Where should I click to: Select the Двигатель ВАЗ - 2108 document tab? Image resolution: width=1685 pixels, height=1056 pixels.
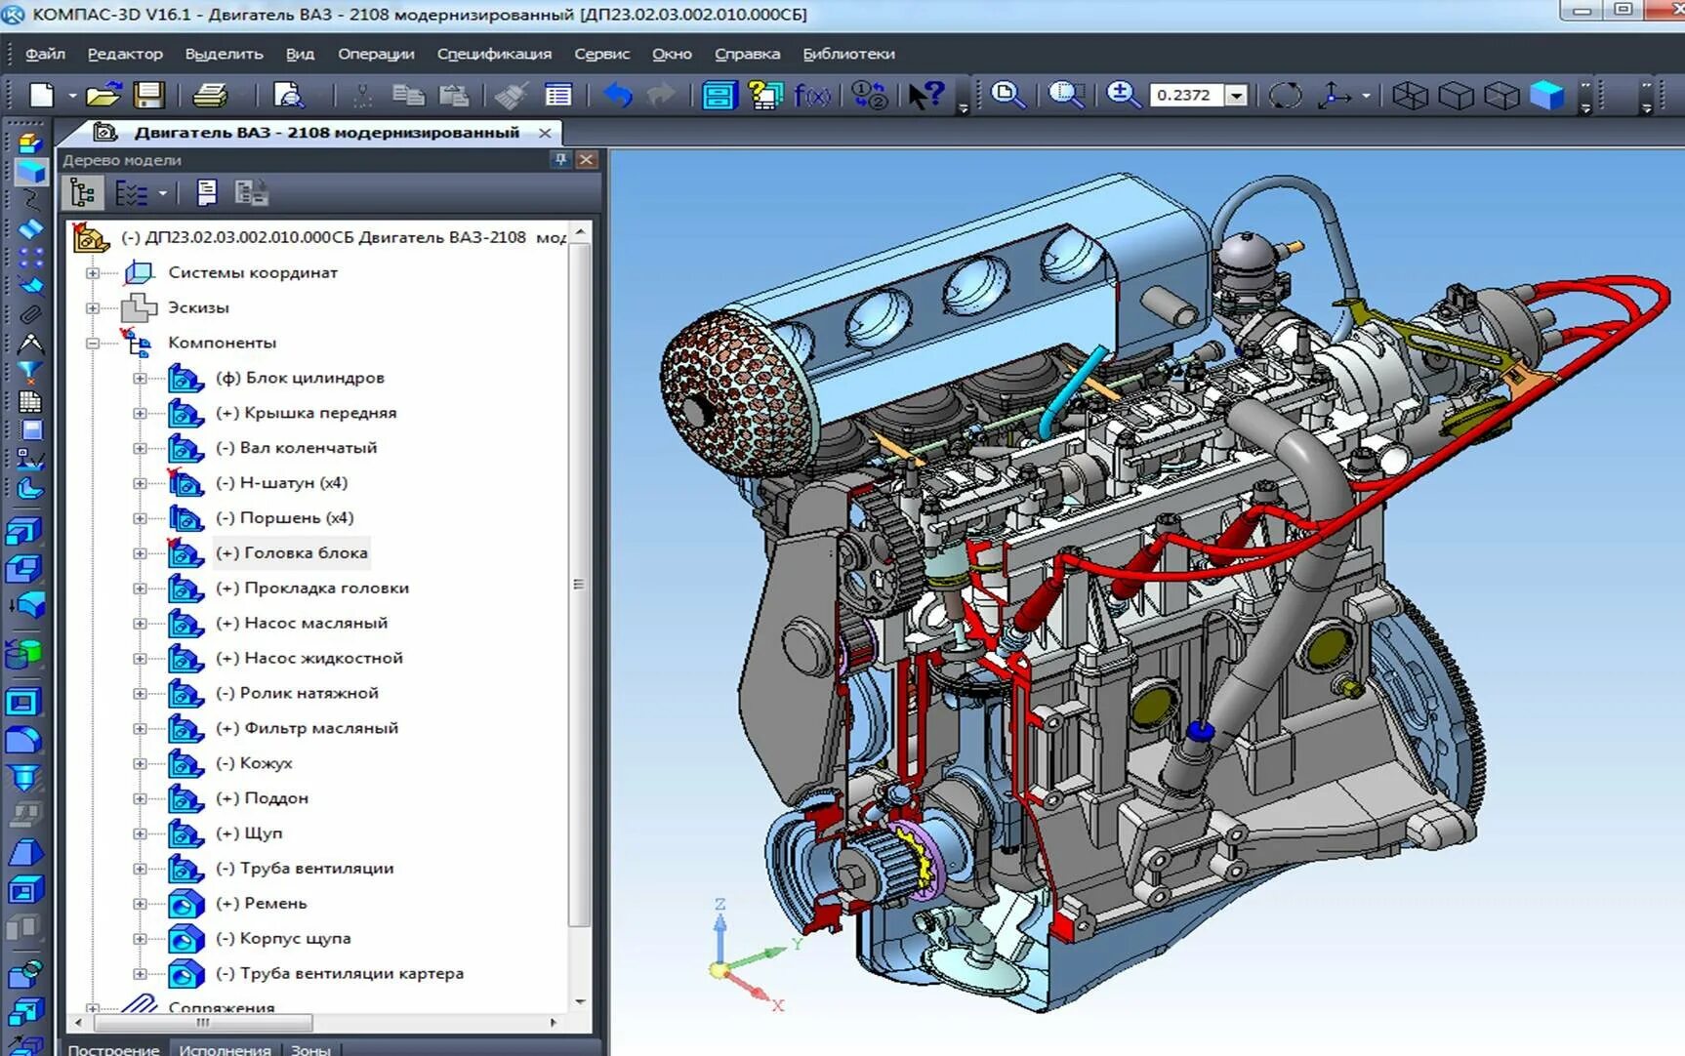pyautogui.click(x=327, y=132)
